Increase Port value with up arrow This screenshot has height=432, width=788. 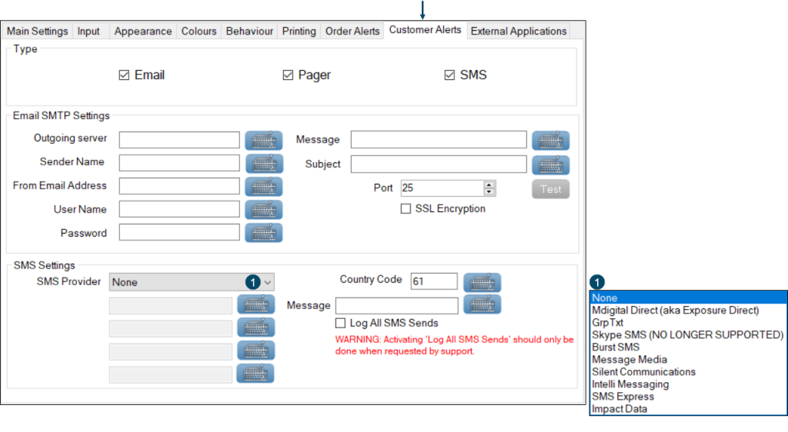point(489,185)
